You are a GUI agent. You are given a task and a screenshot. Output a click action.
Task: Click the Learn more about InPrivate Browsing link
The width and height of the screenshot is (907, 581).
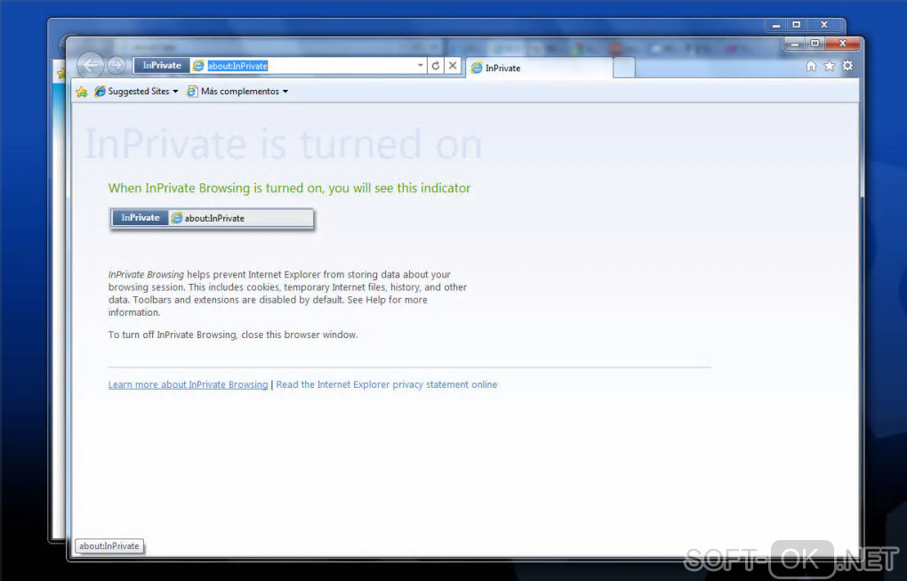[x=188, y=385]
